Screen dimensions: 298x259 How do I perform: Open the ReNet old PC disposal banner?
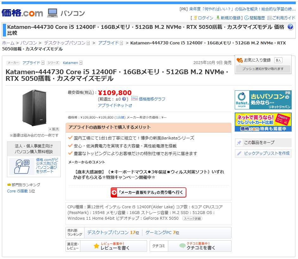click(x=263, y=100)
